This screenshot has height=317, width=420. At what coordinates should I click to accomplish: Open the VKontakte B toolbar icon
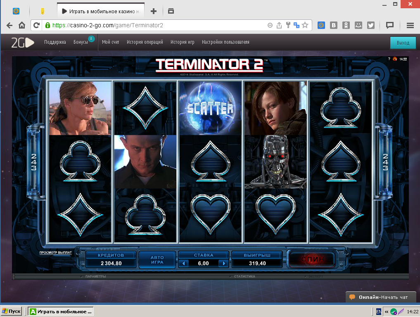[x=334, y=25]
